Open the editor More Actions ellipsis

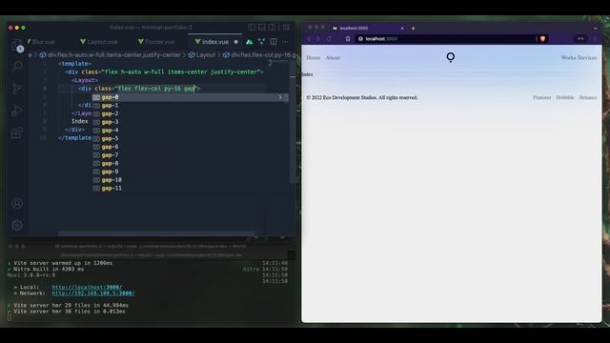pos(286,42)
